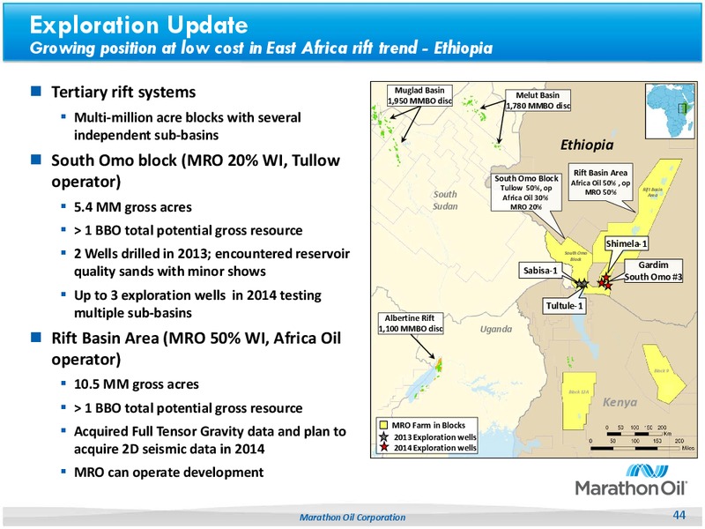Viewport: 705px width, 529px height.
Task: Click the kilometer scale bar on the map
Action: (636, 434)
